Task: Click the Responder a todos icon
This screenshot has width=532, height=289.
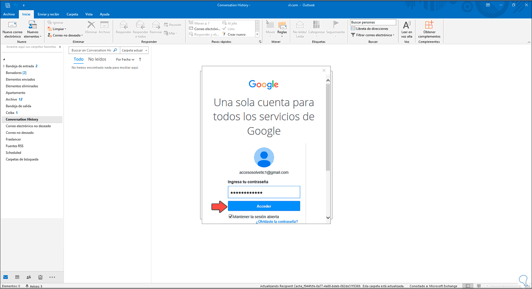Action: click(140, 25)
